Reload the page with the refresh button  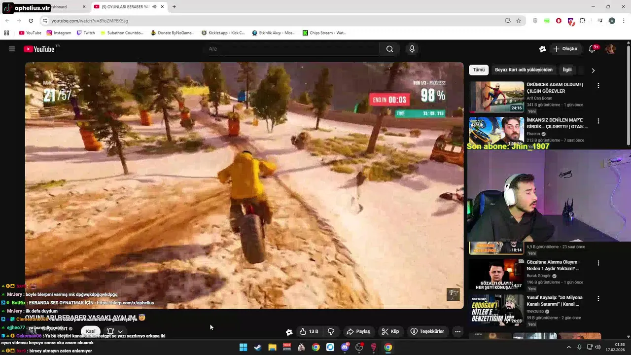31,21
